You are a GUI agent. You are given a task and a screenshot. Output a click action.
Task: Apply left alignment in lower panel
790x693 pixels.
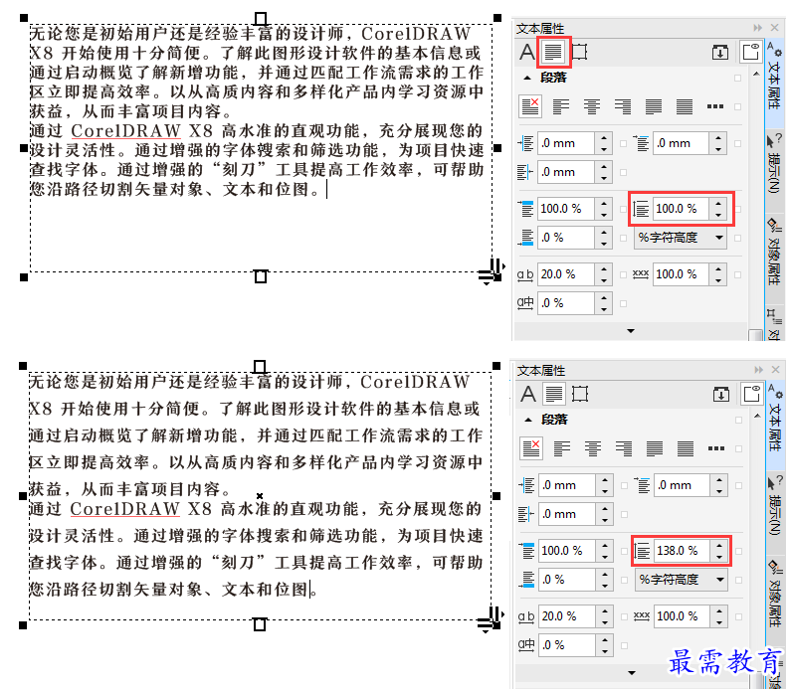click(x=562, y=448)
